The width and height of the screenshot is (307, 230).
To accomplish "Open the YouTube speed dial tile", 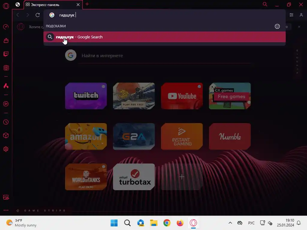I will (182, 96).
